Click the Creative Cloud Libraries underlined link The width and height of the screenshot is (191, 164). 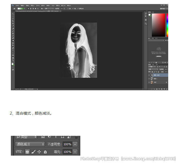pyautogui.click(x=159, y=56)
